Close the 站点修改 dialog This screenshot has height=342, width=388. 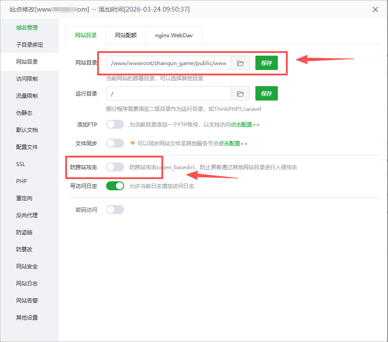[x=375, y=9]
